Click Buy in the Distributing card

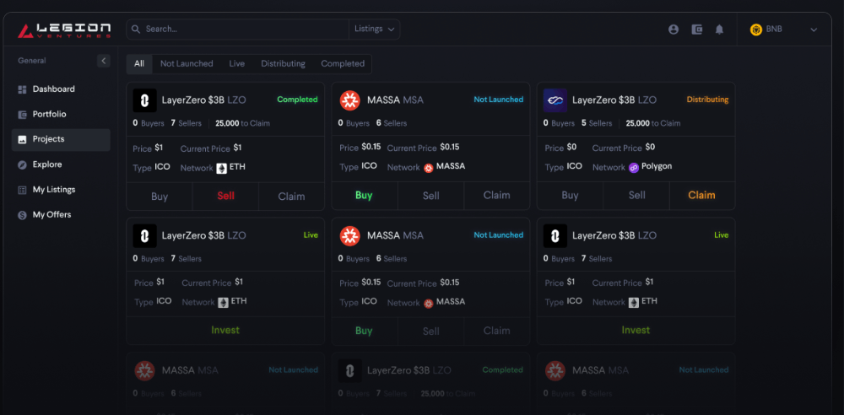570,196
